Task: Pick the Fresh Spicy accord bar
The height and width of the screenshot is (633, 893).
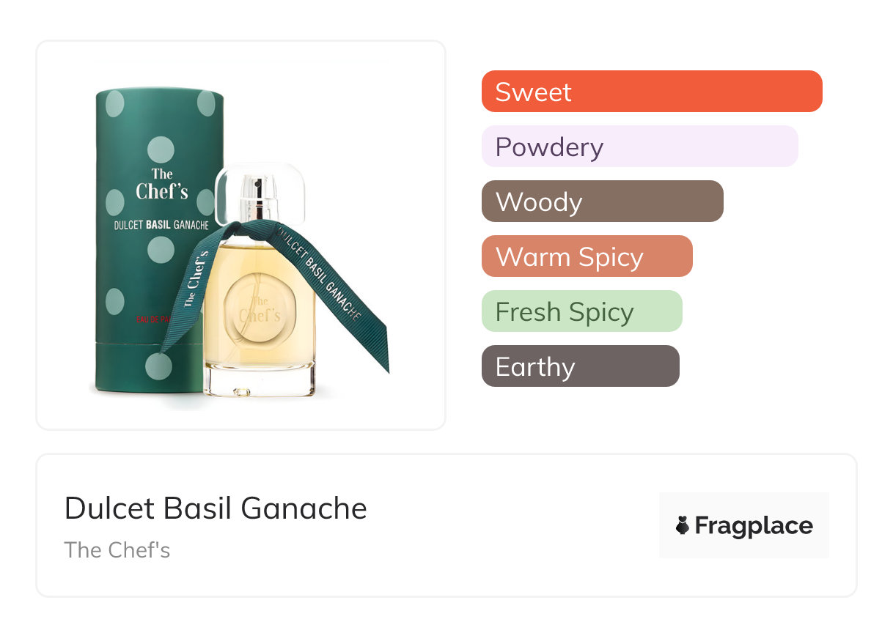Action: 581,311
